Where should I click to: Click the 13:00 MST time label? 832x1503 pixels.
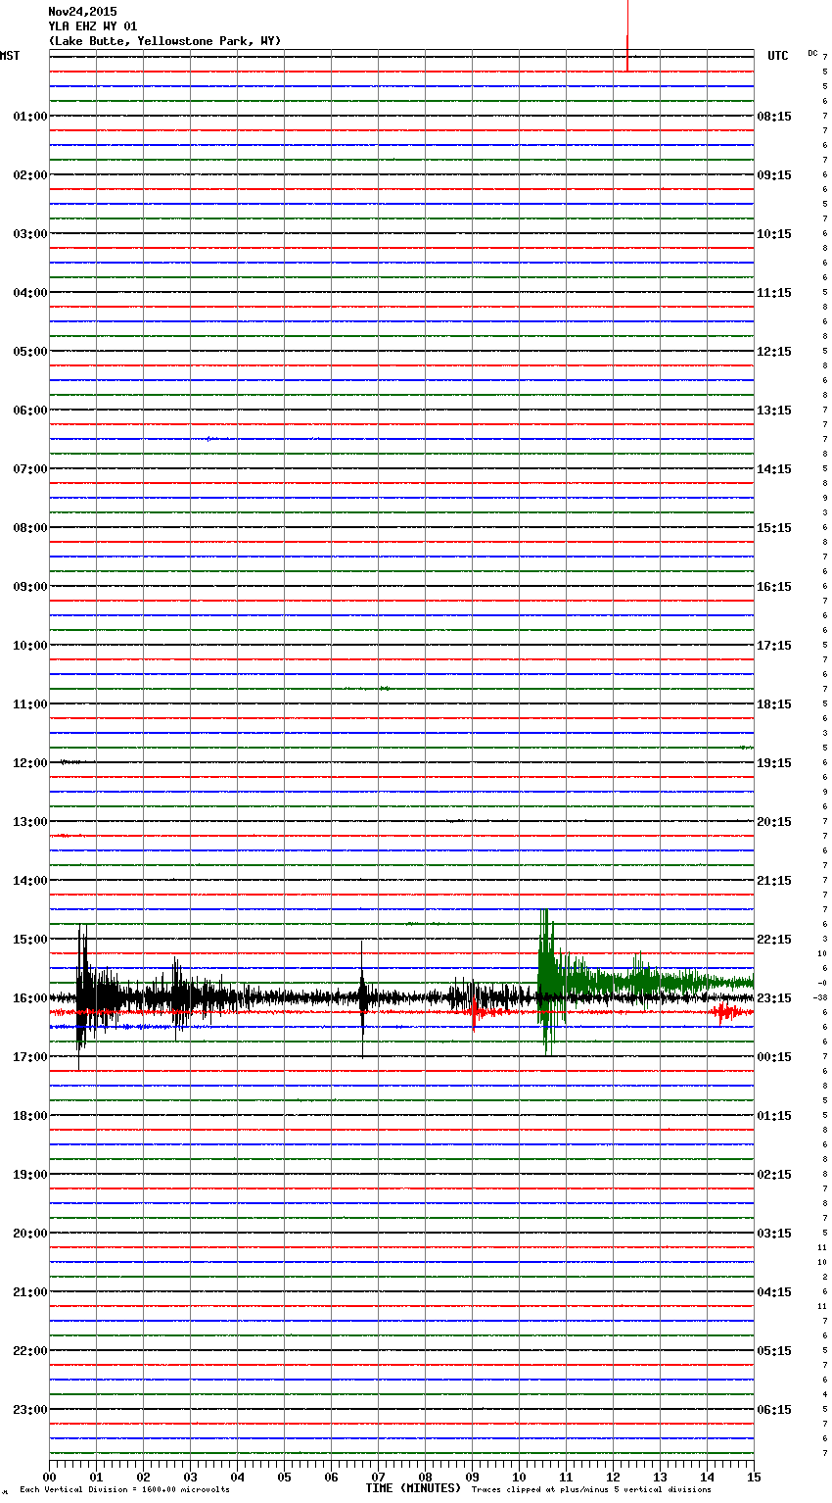(x=29, y=822)
